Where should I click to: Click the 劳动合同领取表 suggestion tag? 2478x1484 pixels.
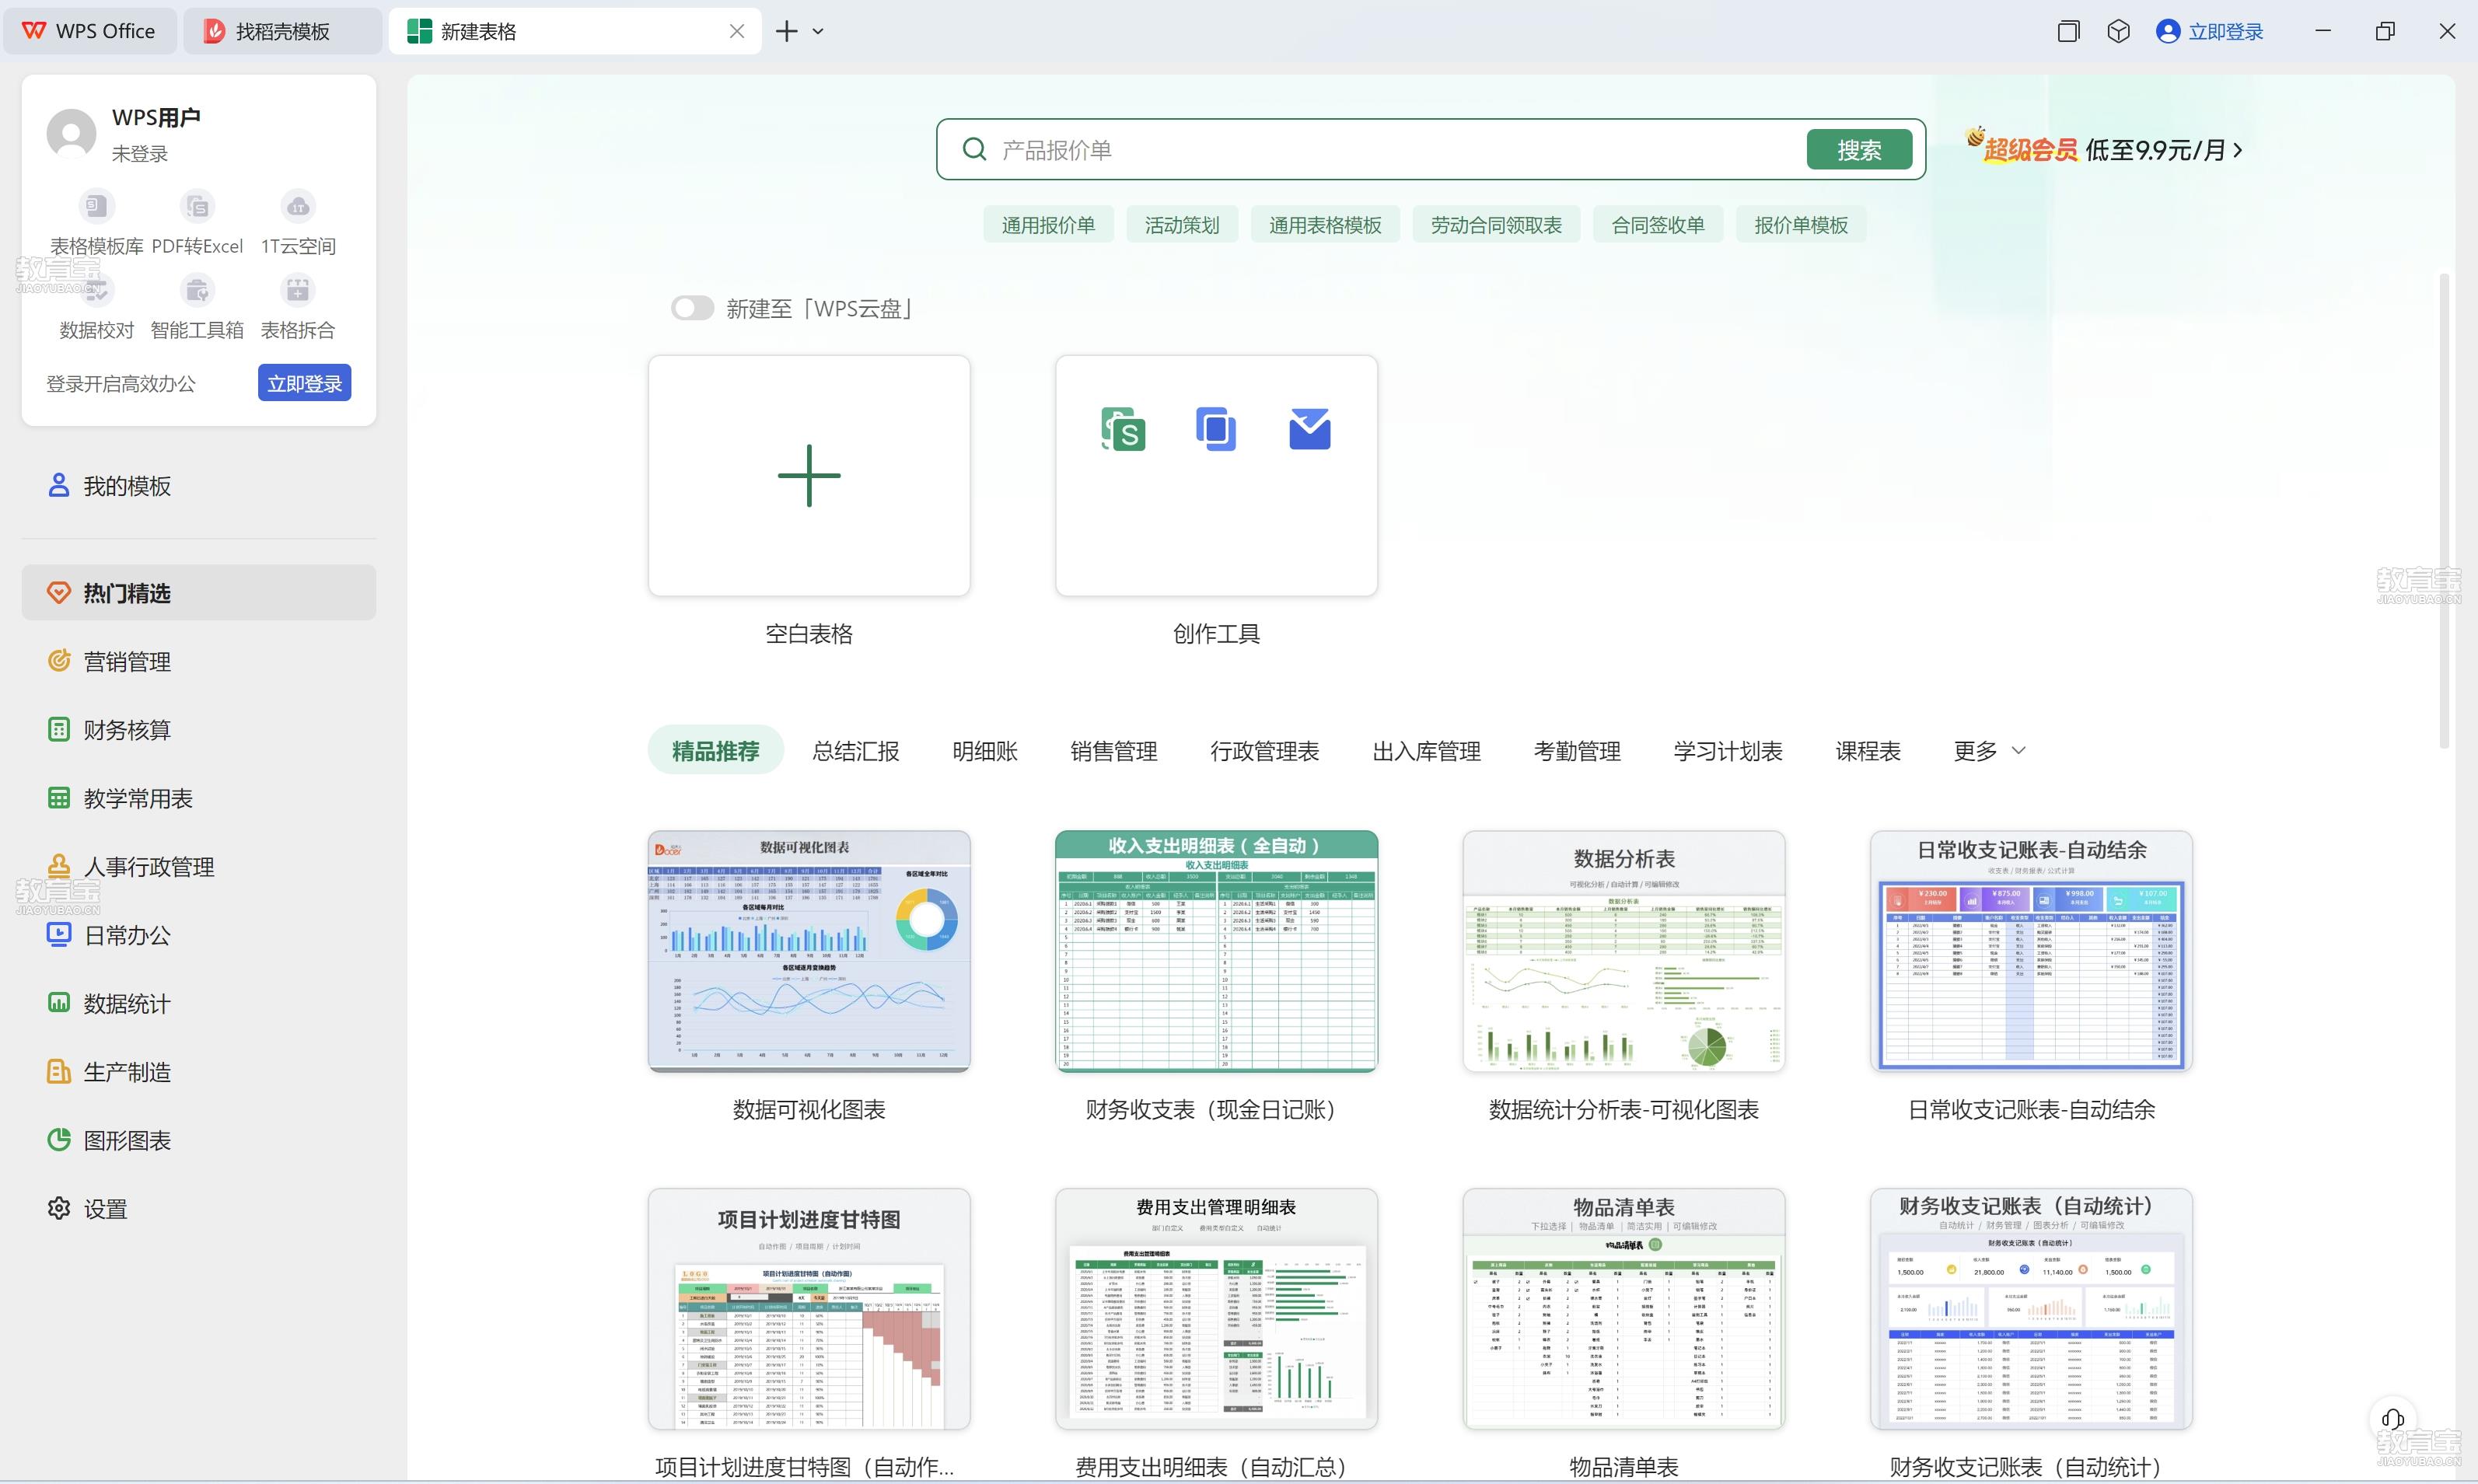click(x=1496, y=225)
